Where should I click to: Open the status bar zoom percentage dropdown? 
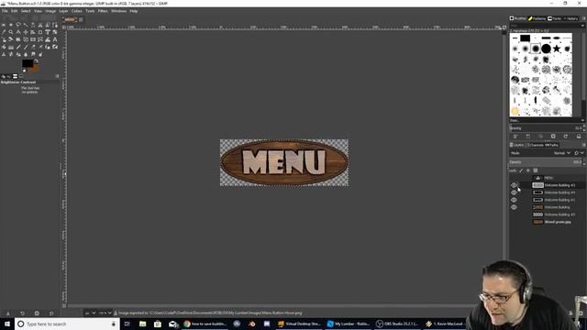tap(105, 313)
